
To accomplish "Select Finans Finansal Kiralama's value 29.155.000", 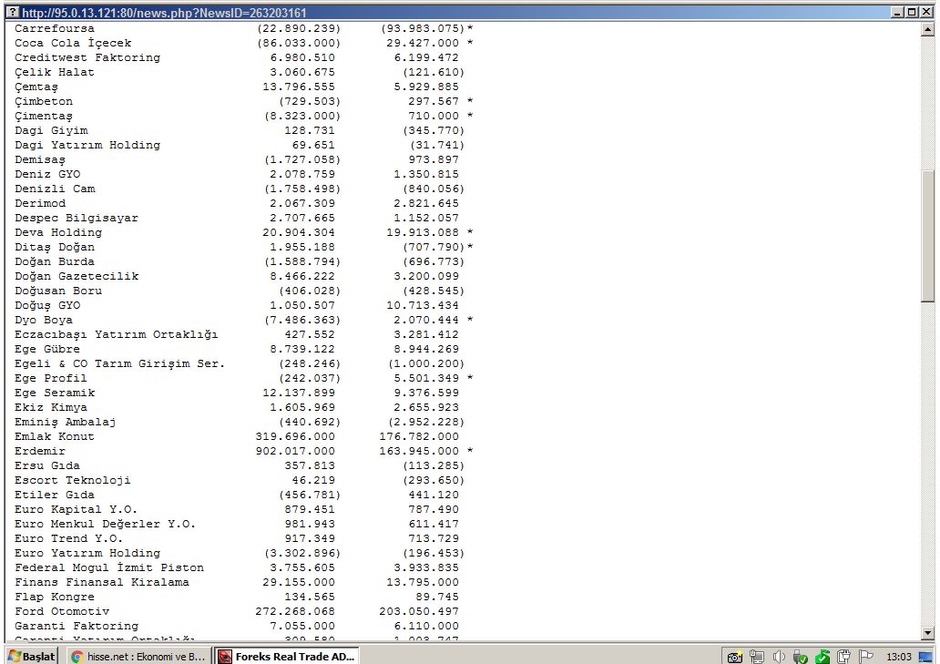I will click(299, 583).
